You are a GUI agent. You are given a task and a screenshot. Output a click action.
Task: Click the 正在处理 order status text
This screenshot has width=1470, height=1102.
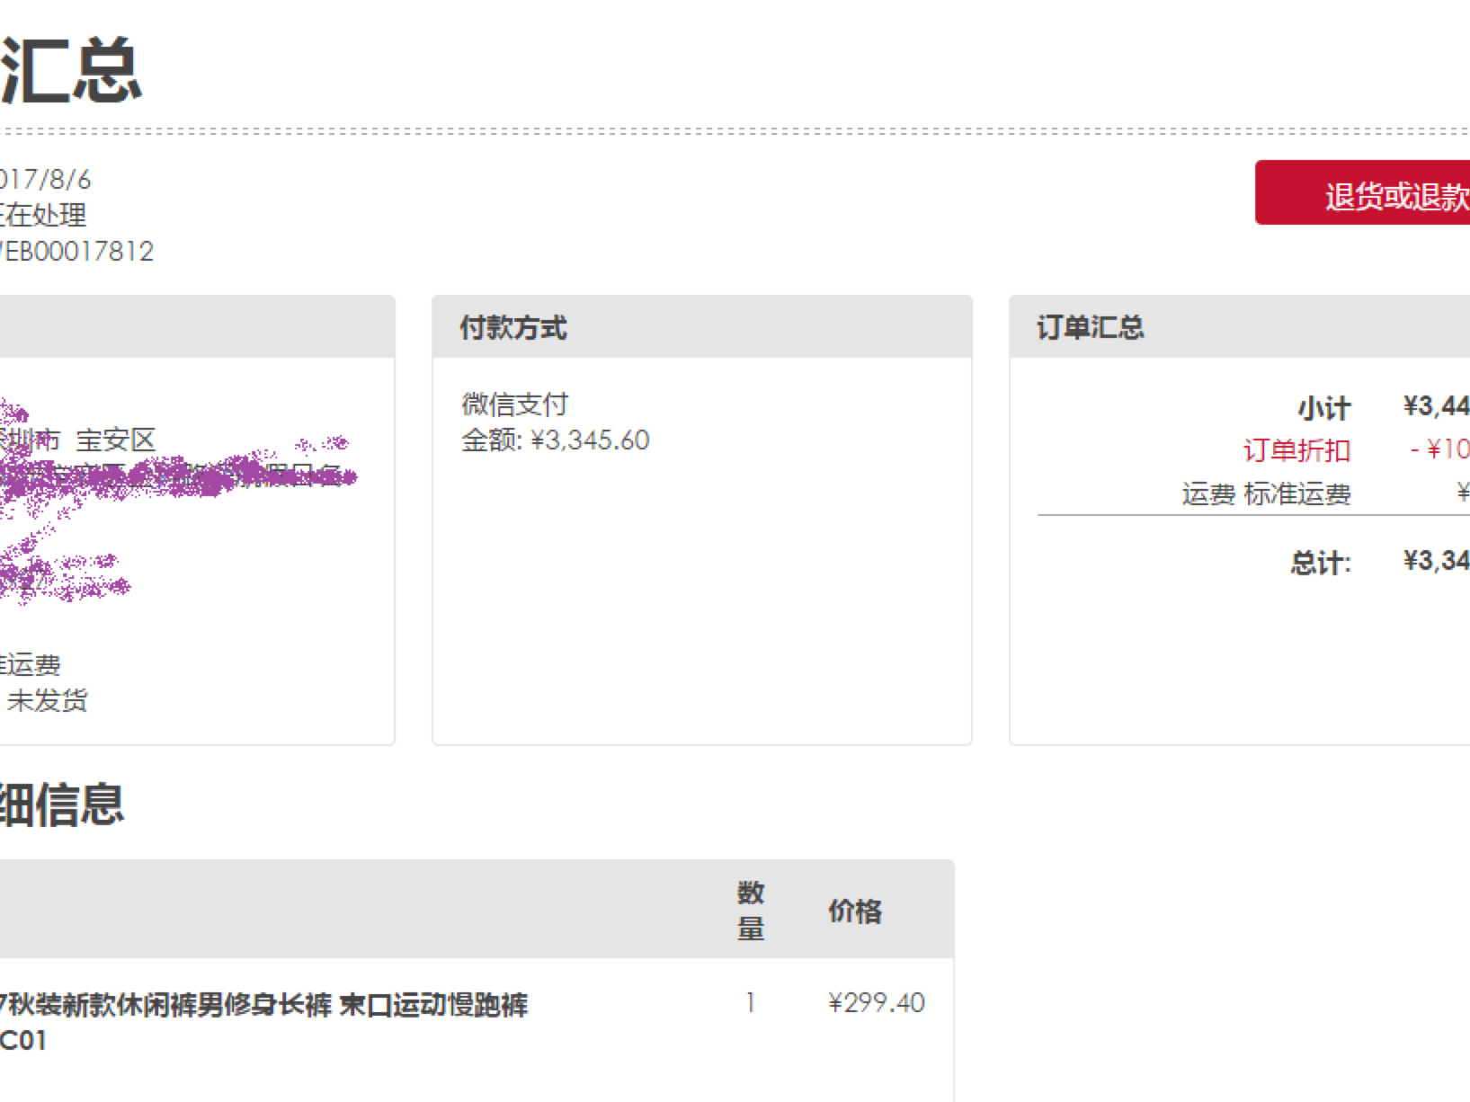point(45,215)
